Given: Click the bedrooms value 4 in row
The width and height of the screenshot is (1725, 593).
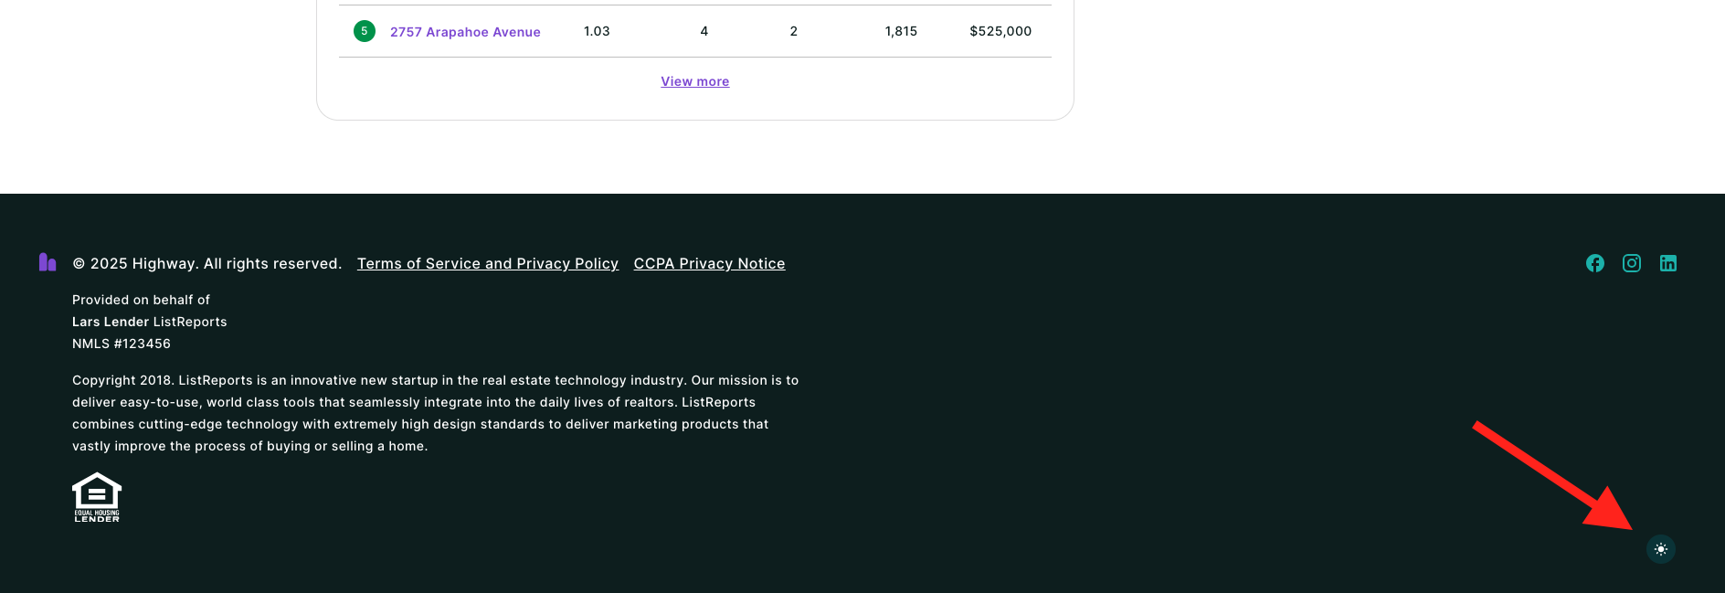Looking at the screenshot, I should click(x=704, y=31).
